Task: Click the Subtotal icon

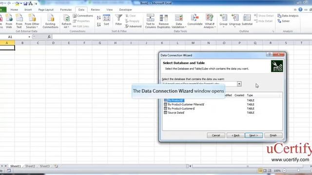Action: 247,20
